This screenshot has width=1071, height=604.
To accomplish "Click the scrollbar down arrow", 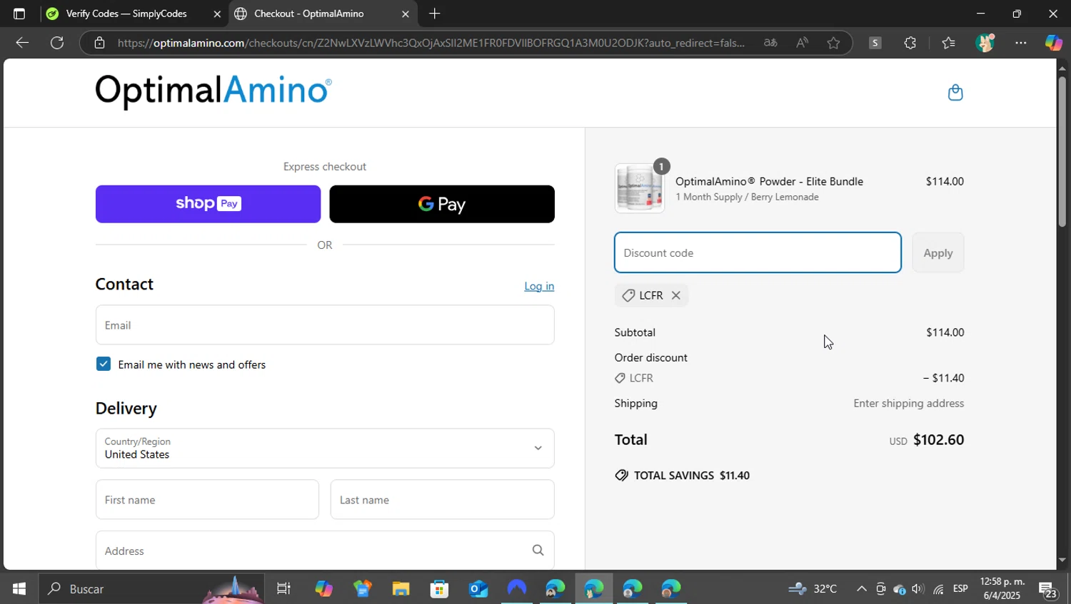I will click(x=1062, y=561).
